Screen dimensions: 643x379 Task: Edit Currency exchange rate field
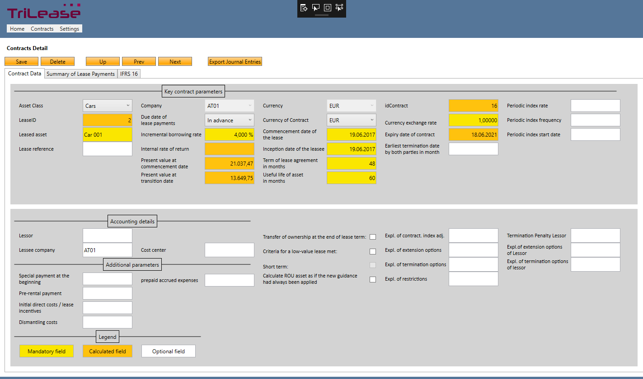click(x=474, y=120)
